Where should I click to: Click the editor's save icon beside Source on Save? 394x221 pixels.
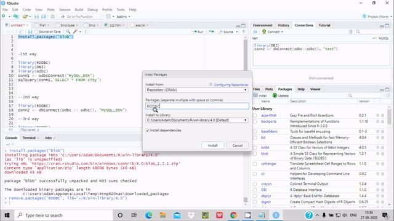[x=30, y=32]
